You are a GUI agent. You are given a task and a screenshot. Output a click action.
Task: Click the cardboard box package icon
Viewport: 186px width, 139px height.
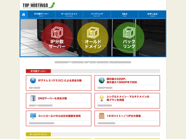click(x=102, y=116)
